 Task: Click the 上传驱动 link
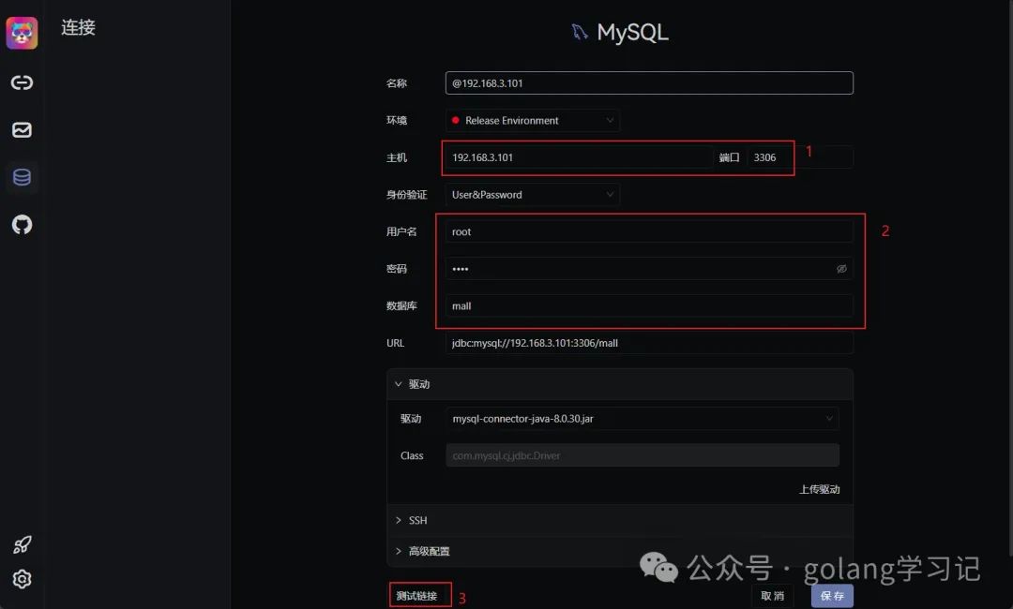click(x=819, y=489)
